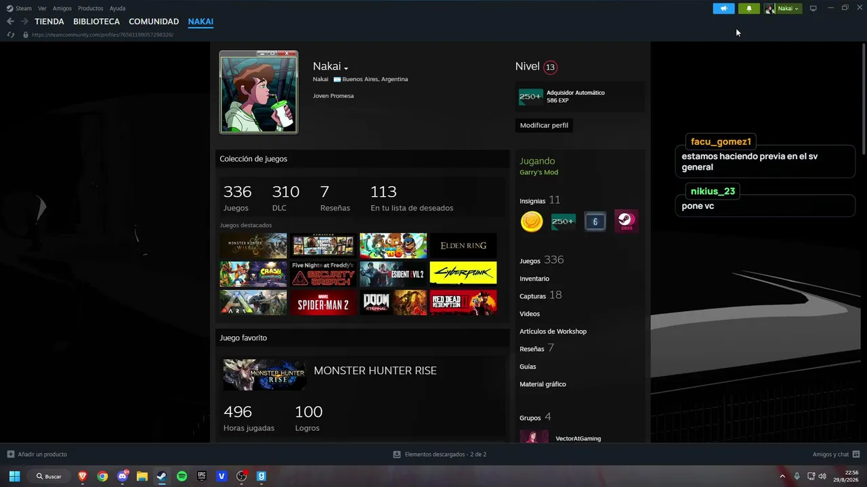This screenshot has width=867, height=487.
Task: Open the Capturas link
Action: pos(532,296)
